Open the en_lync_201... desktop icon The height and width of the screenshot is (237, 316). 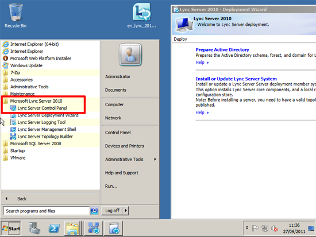pyautogui.click(x=141, y=15)
